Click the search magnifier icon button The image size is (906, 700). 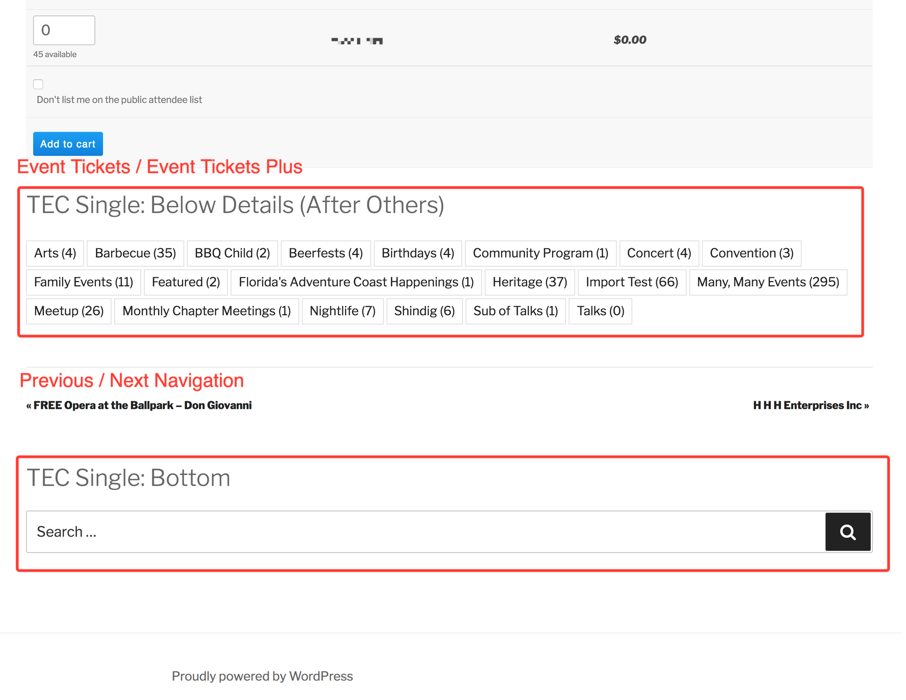click(848, 532)
